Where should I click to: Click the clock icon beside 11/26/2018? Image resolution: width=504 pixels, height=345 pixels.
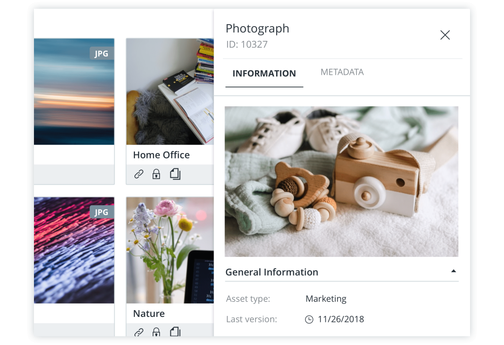(309, 319)
